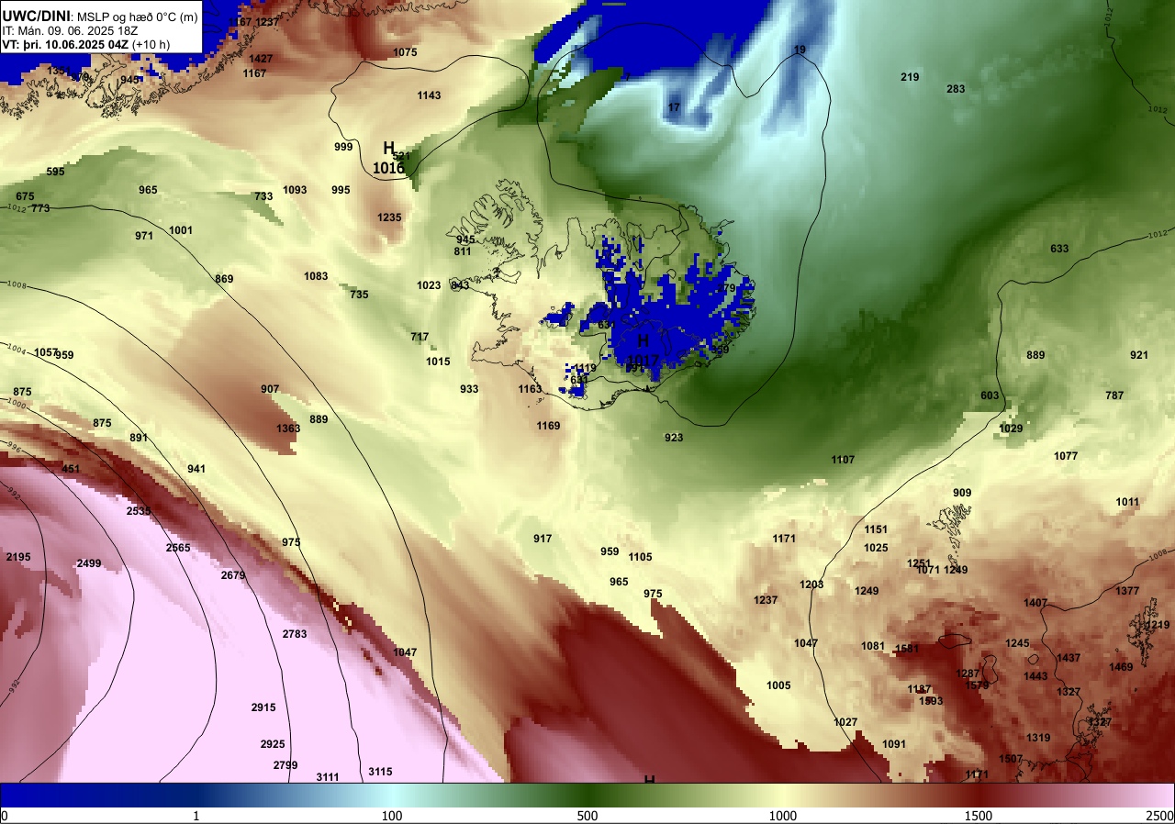Click the height value 717
Viewport: 1175px width, 824px height.
click(x=420, y=337)
